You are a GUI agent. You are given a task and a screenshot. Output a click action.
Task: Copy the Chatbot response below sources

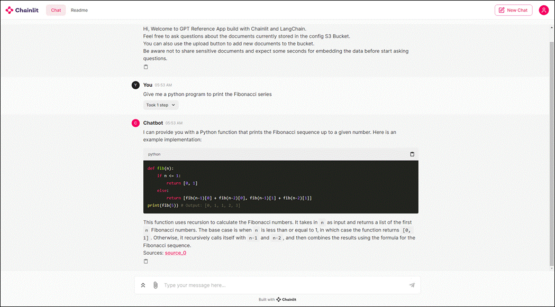coord(146,262)
